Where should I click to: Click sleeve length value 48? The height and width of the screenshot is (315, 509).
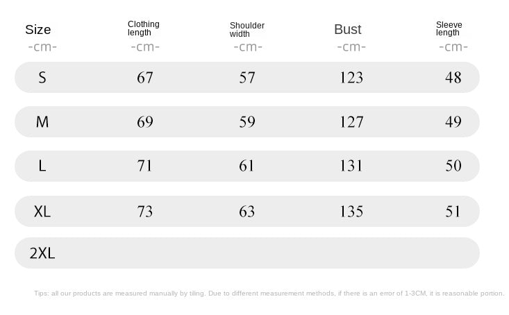tap(453, 78)
